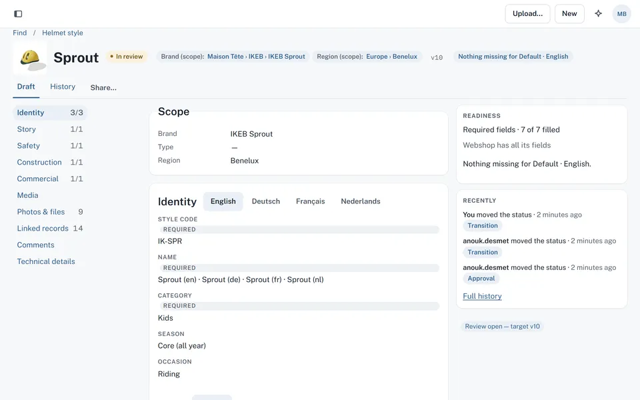Click the Kids category value

coord(165,318)
